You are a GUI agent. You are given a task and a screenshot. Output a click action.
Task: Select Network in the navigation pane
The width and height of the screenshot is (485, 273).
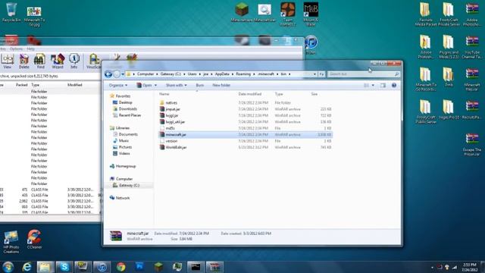pyautogui.click(x=120, y=198)
